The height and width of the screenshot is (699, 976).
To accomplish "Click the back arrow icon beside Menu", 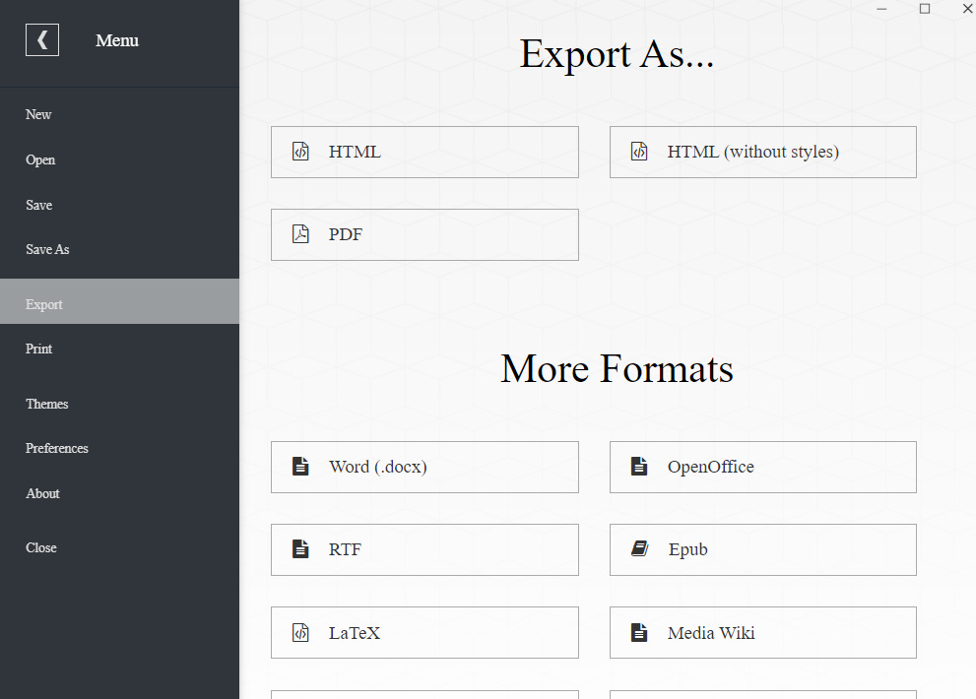I will coord(42,39).
